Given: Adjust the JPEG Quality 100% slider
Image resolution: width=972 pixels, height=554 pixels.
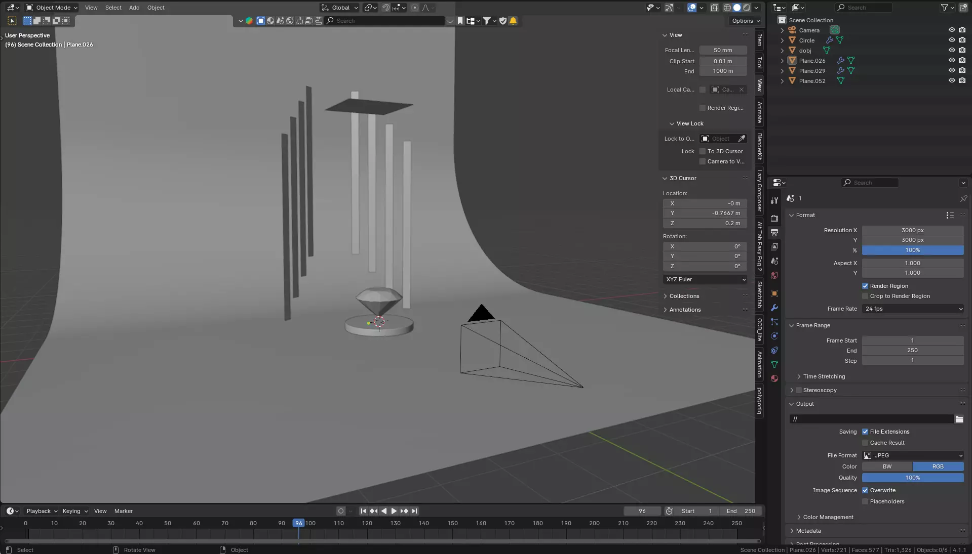Looking at the screenshot, I should [x=913, y=478].
